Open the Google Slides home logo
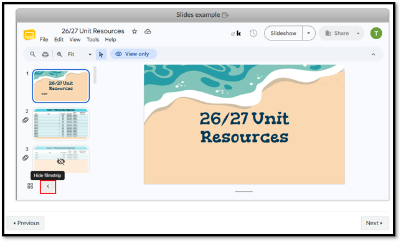Screen dimensions: 401x242 point(29,35)
